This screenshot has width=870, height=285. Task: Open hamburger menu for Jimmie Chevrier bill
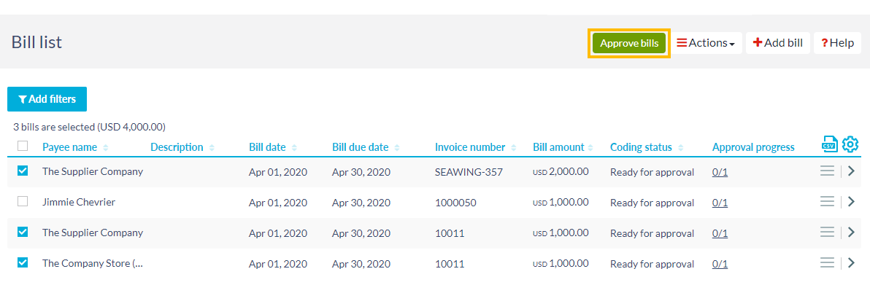pyautogui.click(x=827, y=202)
